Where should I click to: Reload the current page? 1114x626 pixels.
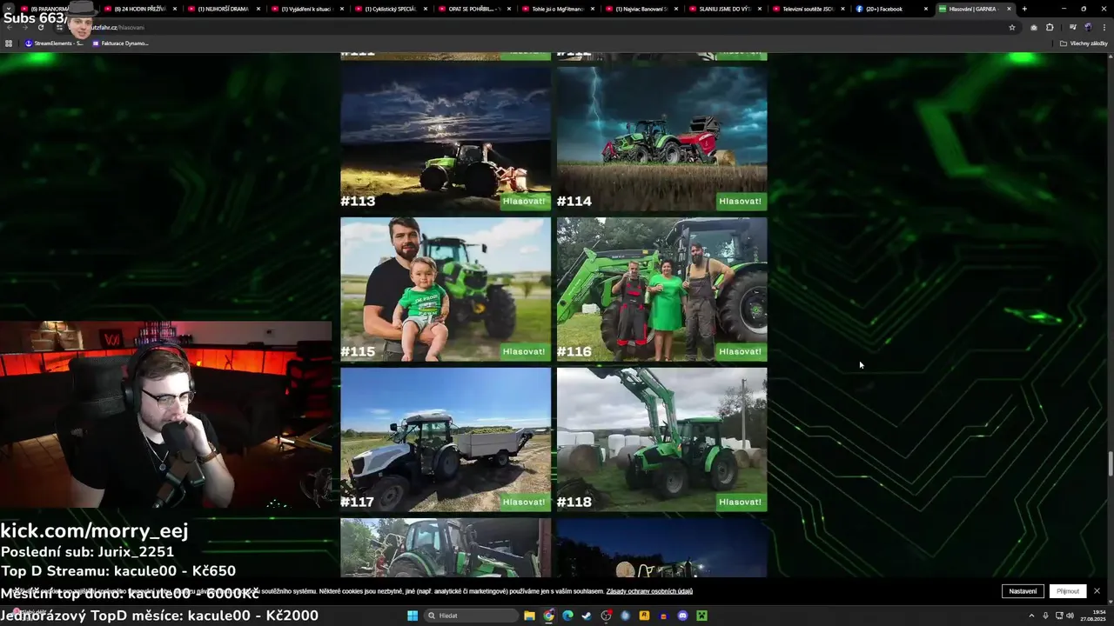click(40, 27)
